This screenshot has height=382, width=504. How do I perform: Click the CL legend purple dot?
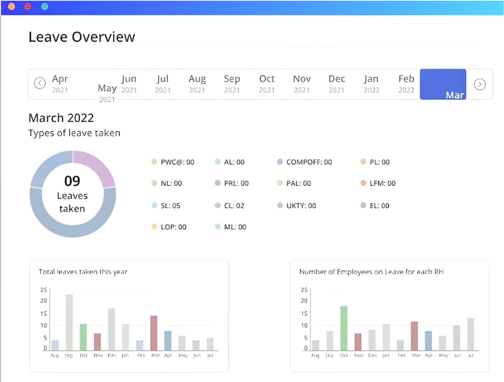218,205
